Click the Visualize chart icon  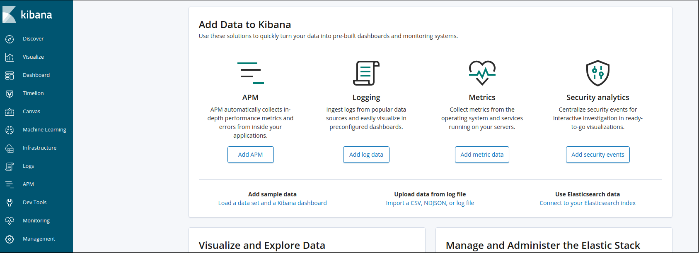[x=10, y=57]
